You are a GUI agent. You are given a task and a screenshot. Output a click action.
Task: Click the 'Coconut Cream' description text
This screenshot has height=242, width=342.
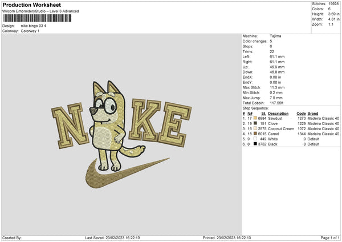click(x=281, y=128)
